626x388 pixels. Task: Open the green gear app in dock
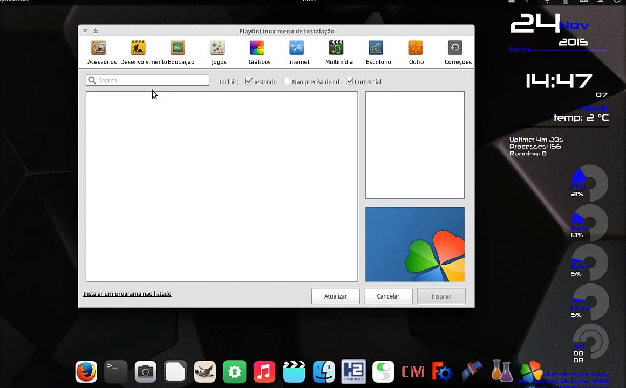pos(234,372)
